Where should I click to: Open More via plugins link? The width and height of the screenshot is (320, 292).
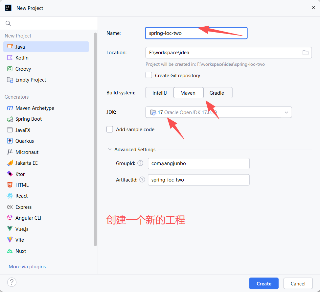pos(29,267)
